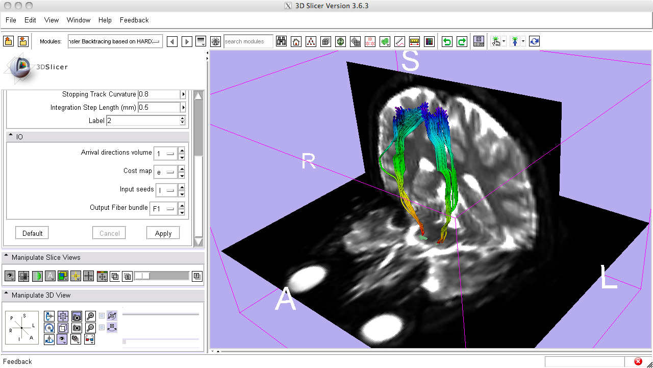Click the fit slices to background icon
Screen dimensions: 653x368
coord(23,276)
